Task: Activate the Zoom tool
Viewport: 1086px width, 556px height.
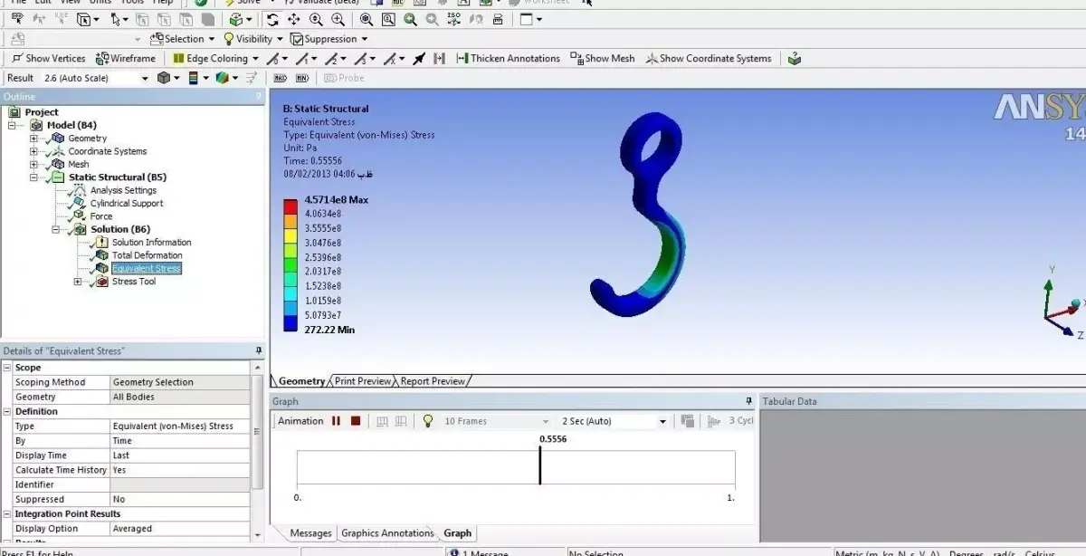Action: tap(316, 19)
